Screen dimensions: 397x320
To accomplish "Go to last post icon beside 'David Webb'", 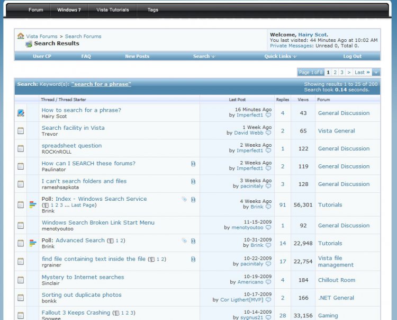I will (x=268, y=133).
